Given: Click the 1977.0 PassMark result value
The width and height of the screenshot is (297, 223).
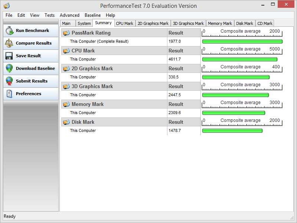Looking at the screenshot, I should click(x=174, y=41).
